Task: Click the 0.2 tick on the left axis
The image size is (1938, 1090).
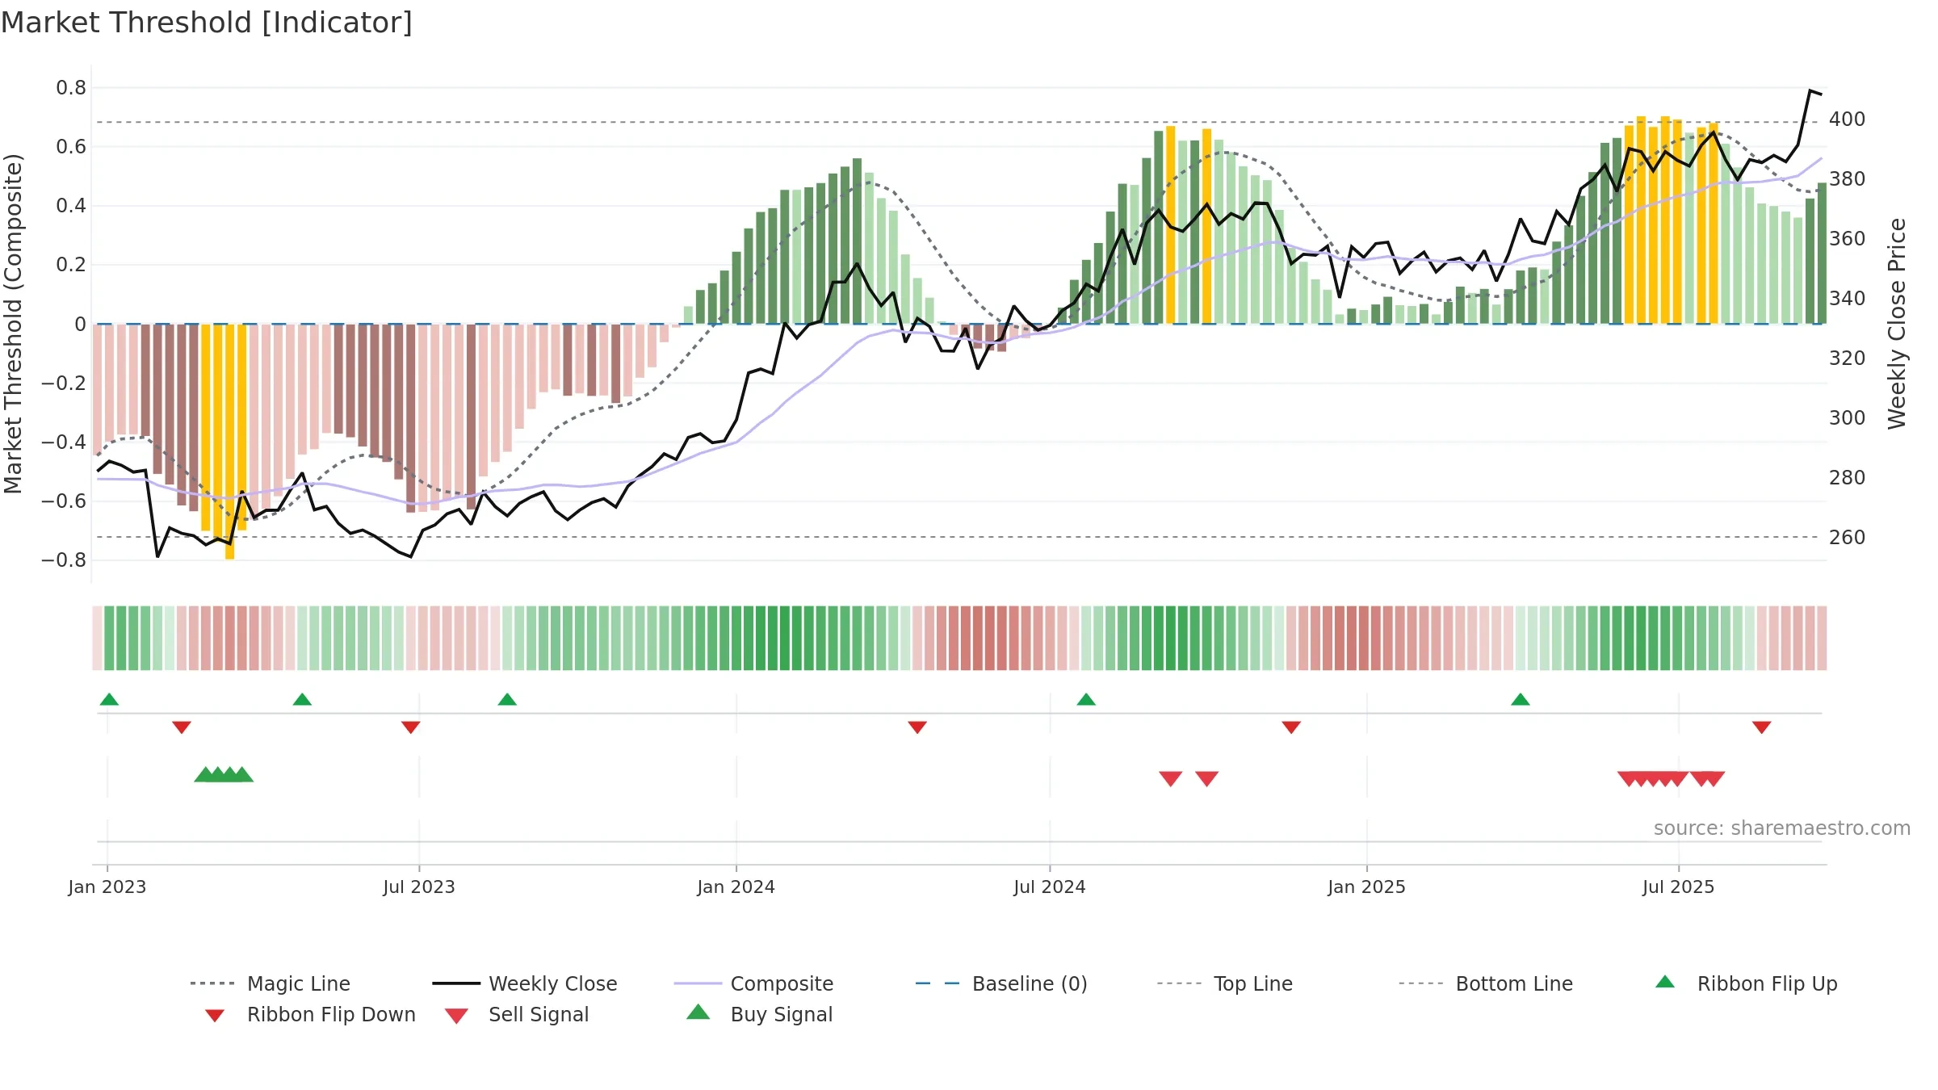Action: (x=71, y=265)
